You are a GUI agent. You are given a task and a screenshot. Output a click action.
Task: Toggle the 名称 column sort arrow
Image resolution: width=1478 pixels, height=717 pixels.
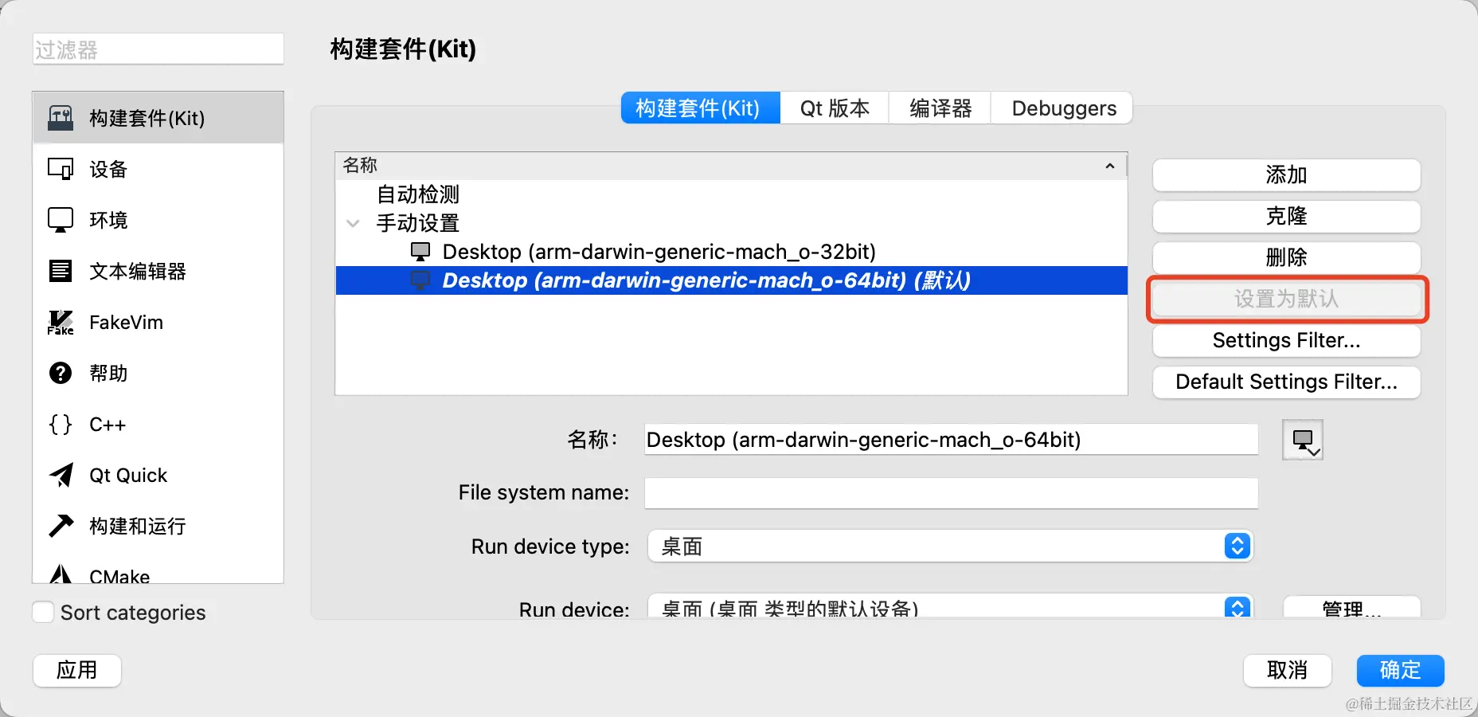point(1110,166)
